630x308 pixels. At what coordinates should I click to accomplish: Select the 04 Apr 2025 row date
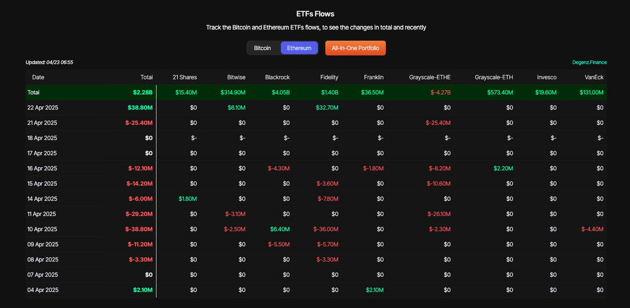(x=43, y=290)
